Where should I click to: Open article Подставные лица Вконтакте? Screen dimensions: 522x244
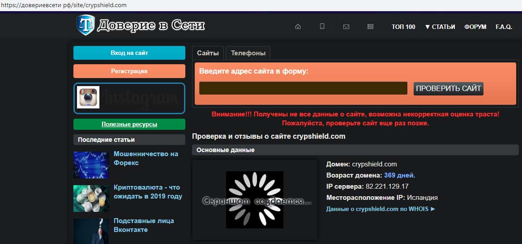[x=144, y=225]
